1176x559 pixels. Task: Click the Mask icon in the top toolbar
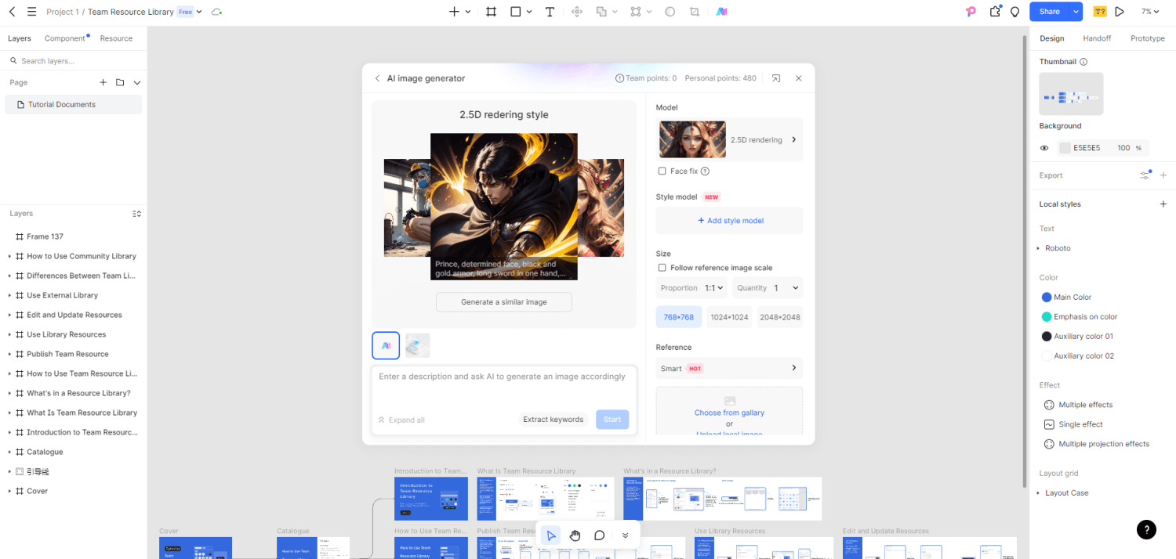[694, 12]
